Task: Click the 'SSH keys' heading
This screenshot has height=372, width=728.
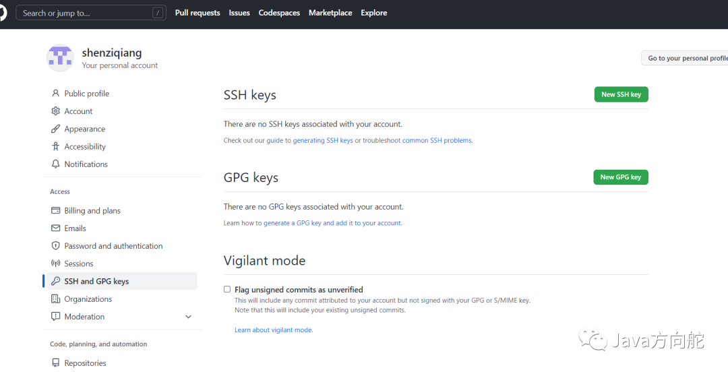Action: [x=250, y=95]
